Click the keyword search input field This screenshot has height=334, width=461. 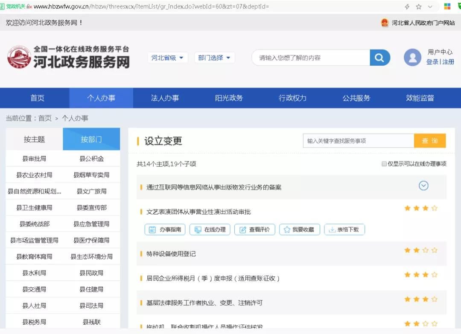pyautogui.click(x=359, y=141)
